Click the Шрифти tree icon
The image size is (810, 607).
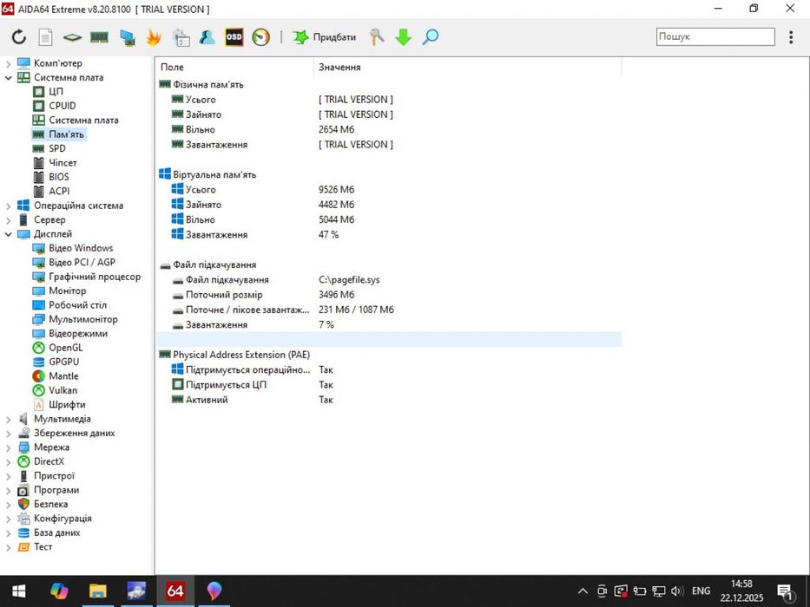39,405
